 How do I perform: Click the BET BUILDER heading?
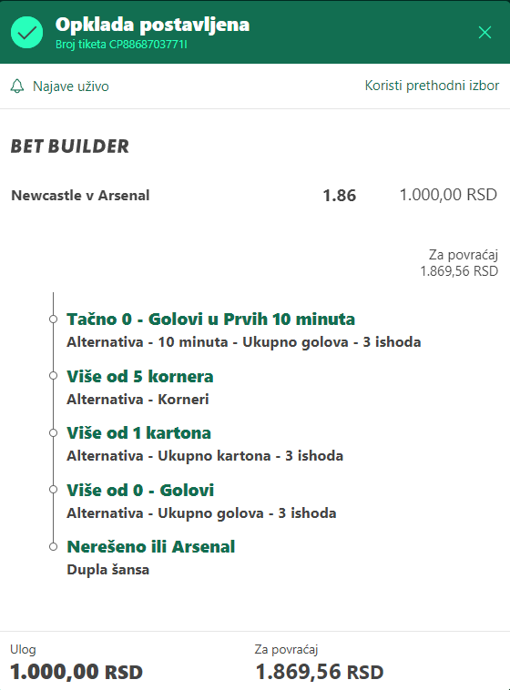69,146
